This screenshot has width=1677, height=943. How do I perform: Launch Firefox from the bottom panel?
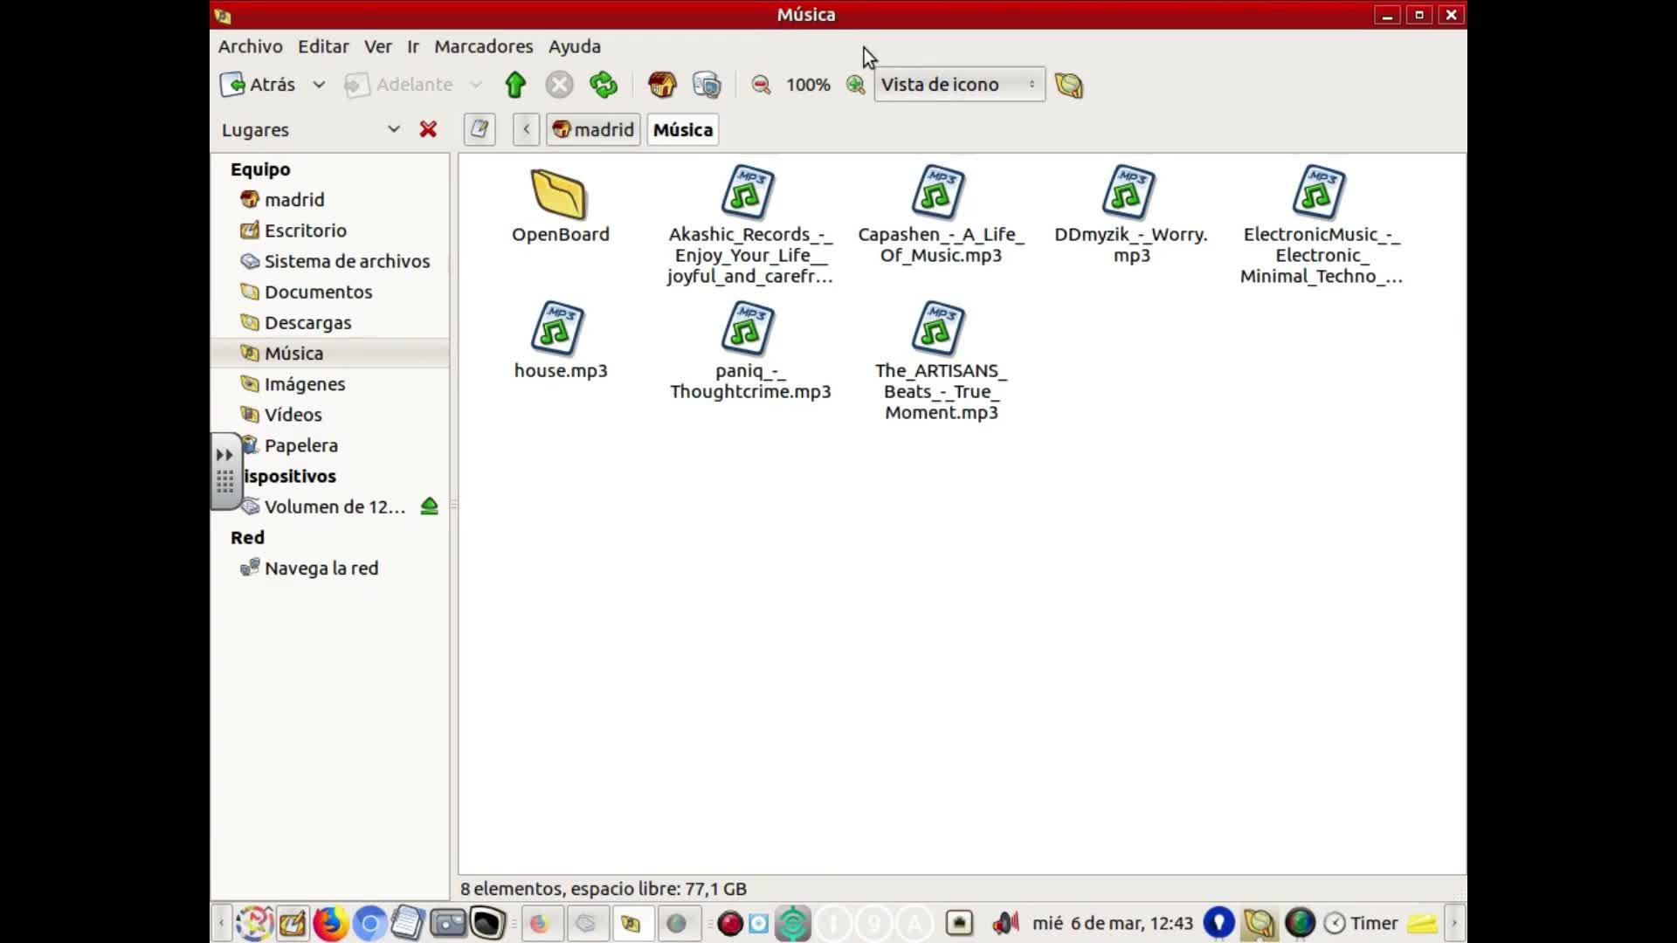tap(330, 923)
